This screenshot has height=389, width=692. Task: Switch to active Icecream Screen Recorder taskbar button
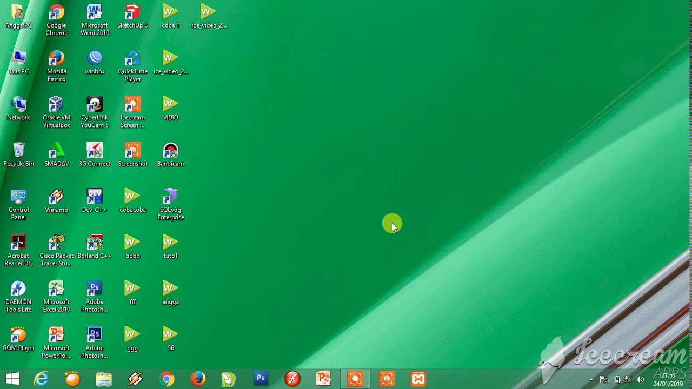(x=355, y=379)
